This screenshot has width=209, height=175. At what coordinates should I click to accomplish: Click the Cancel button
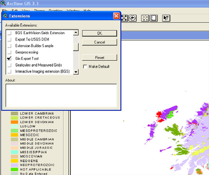[x=100, y=42]
